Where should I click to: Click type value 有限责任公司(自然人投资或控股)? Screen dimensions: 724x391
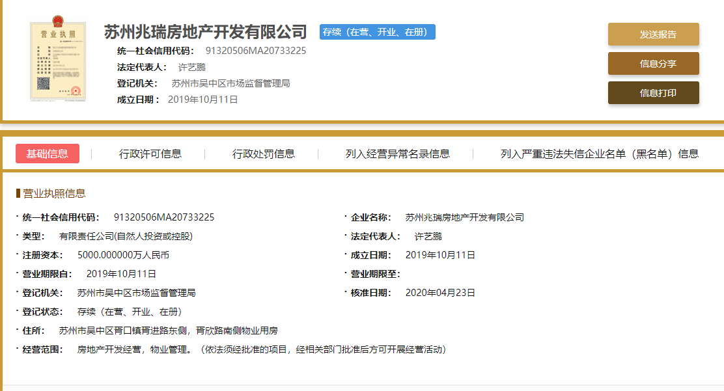126,236
